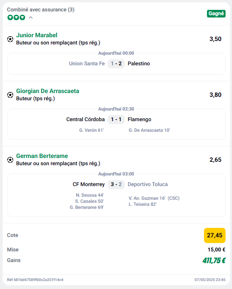Viewport: 232px width, 289px height.
Task: Click the soccer ball icon beside German Berterame
Action: coord(10,160)
